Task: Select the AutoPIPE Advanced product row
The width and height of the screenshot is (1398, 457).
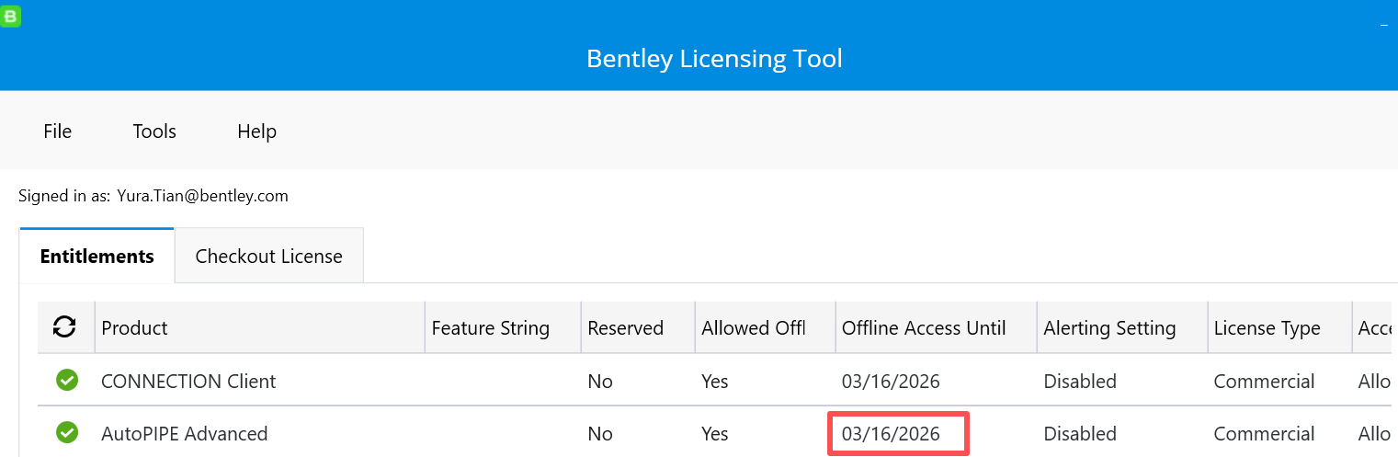Action: pyautogui.click(x=184, y=433)
